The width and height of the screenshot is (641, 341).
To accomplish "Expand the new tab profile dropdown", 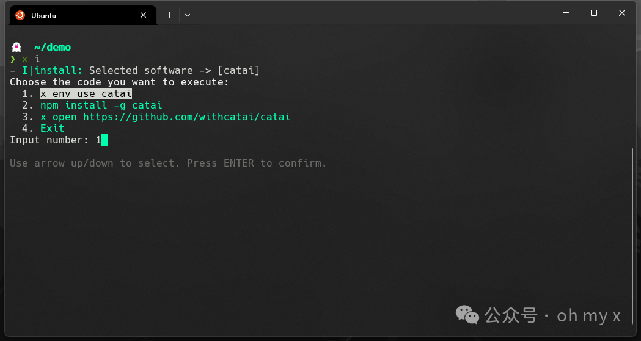I will click(188, 15).
